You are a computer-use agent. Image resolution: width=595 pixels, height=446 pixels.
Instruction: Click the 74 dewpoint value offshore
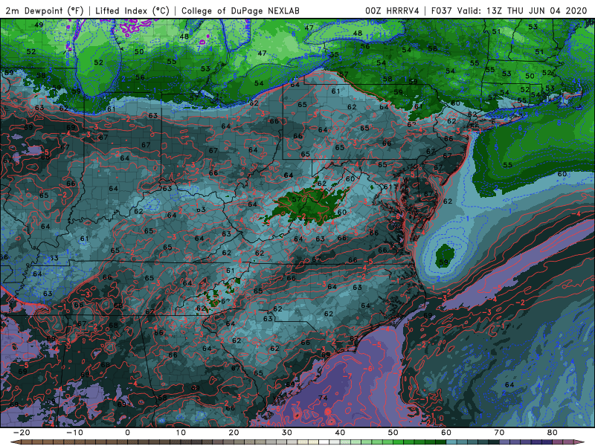[x=323, y=398]
